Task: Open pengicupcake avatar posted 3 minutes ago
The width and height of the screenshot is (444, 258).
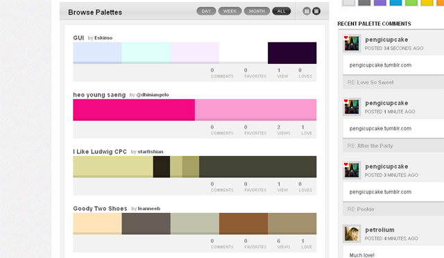Action: coord(352,170)
